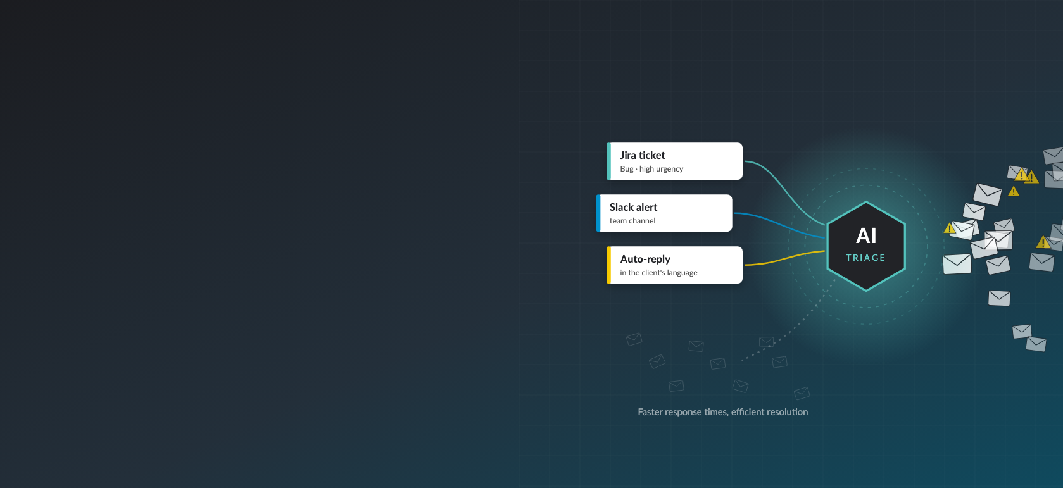Image resolution: width=1063 pixels, height=488 pixels.
Task: Click the Jira ticket card
Action: coord(674,161)
